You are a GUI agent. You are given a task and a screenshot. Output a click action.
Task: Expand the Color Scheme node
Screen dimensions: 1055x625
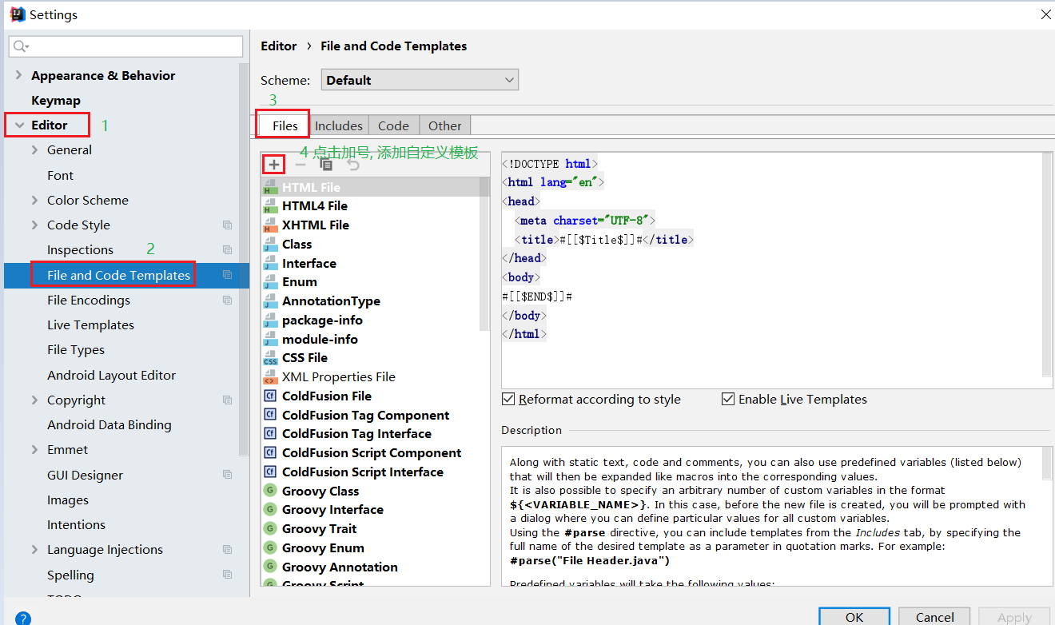click(x=34, y=201)
